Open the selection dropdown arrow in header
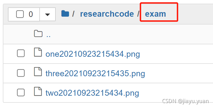Image resolution: width=213 pixels, height=107 pixels. tap(48, 14)
